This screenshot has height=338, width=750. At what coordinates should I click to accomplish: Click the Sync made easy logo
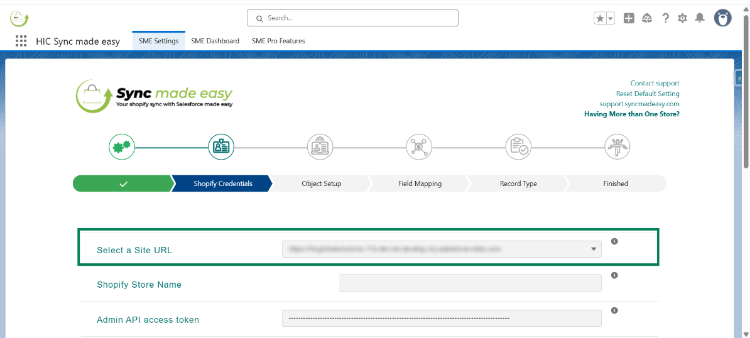(155, 96)
